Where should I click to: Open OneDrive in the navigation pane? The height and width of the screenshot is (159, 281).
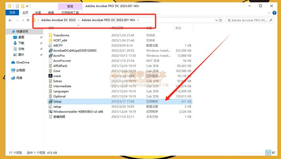(x=23, y=62)
